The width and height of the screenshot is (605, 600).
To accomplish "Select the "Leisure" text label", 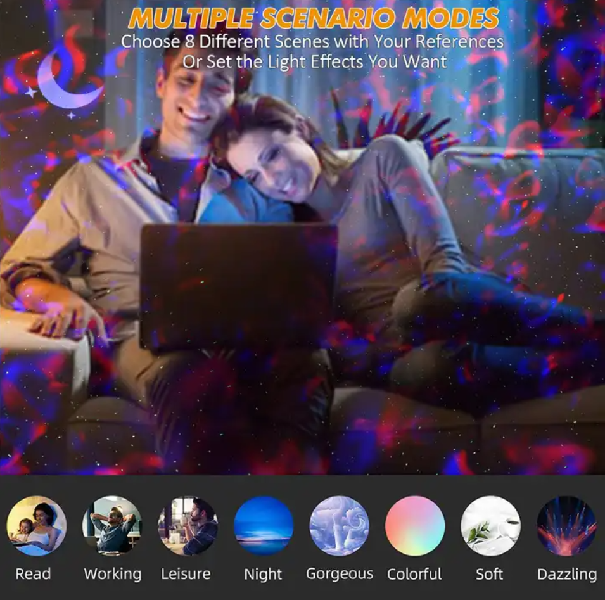I will tap(186, 574).
